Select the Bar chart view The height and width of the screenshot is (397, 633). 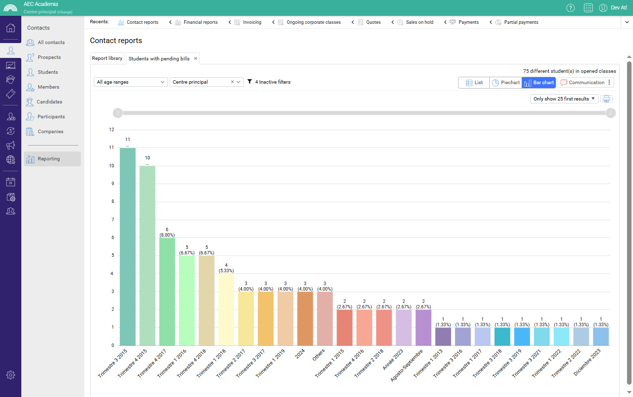tap(539, 83)
